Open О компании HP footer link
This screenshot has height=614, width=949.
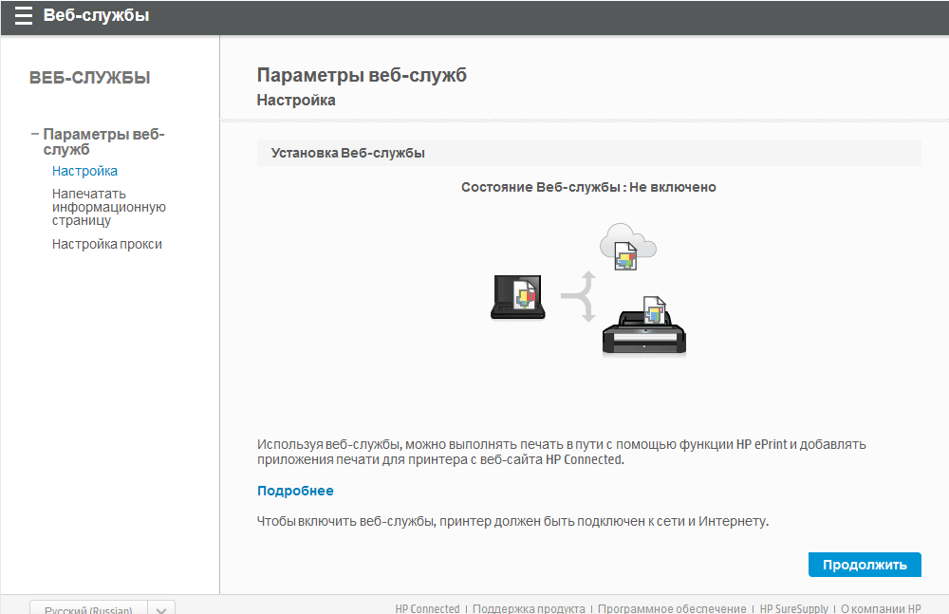coord(881,608)
